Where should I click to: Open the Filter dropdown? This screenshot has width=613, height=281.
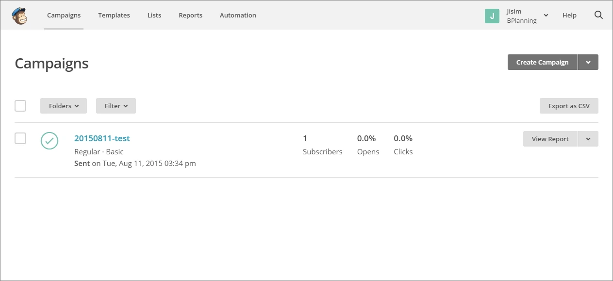pos(116,106)
